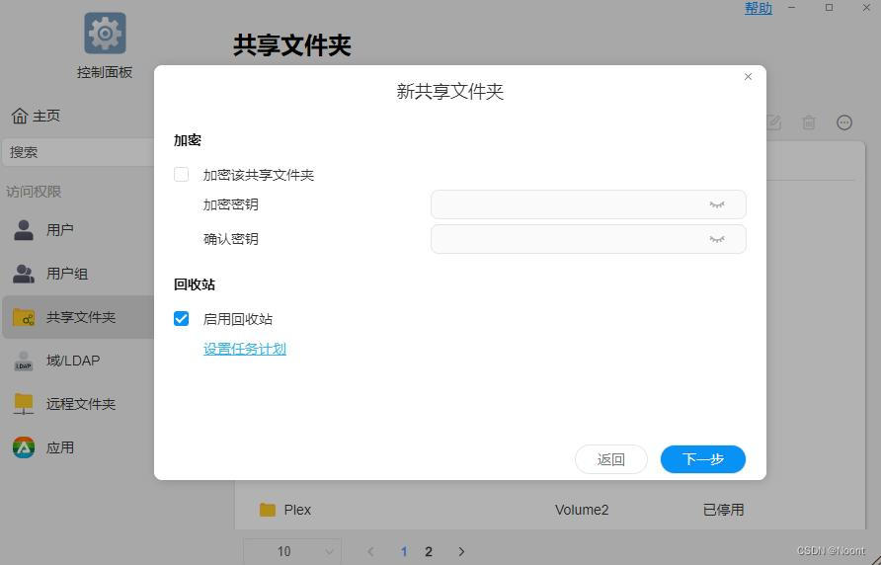
Task: Show the encryption key password
Action: coord(717,204)
